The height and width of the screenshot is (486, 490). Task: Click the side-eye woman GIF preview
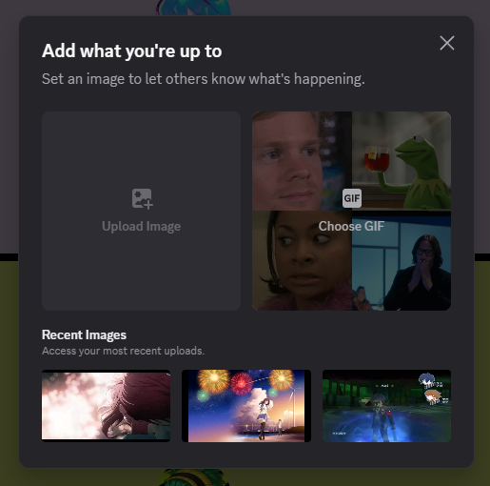pos(302,260)
